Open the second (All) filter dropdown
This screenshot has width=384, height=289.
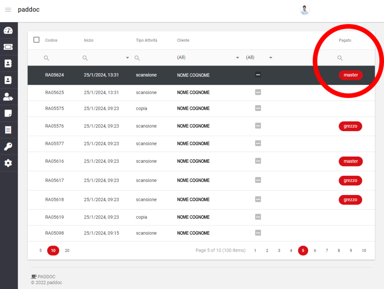[x=259, y=57]
